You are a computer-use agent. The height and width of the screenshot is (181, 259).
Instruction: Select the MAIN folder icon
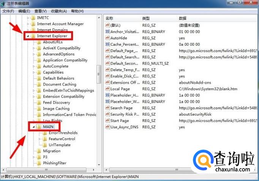pos(39,127)
